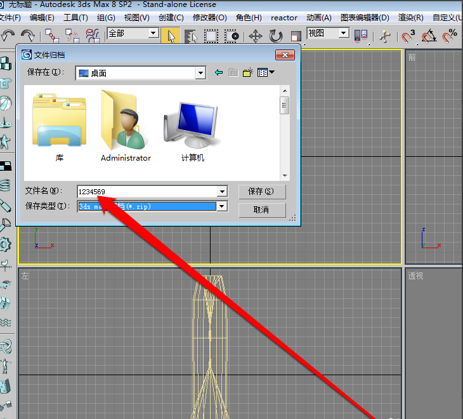
Task: Activate Select and Scale tool
Action: click(x=296, y=36)
